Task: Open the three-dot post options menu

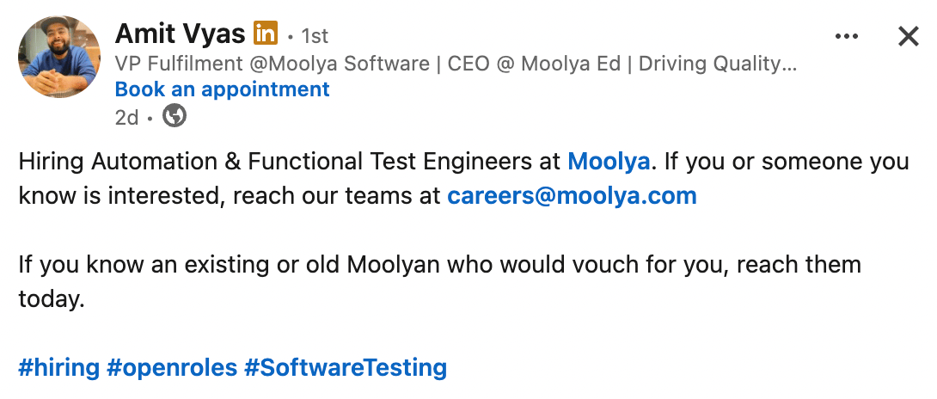Action: tap(847, 36)
